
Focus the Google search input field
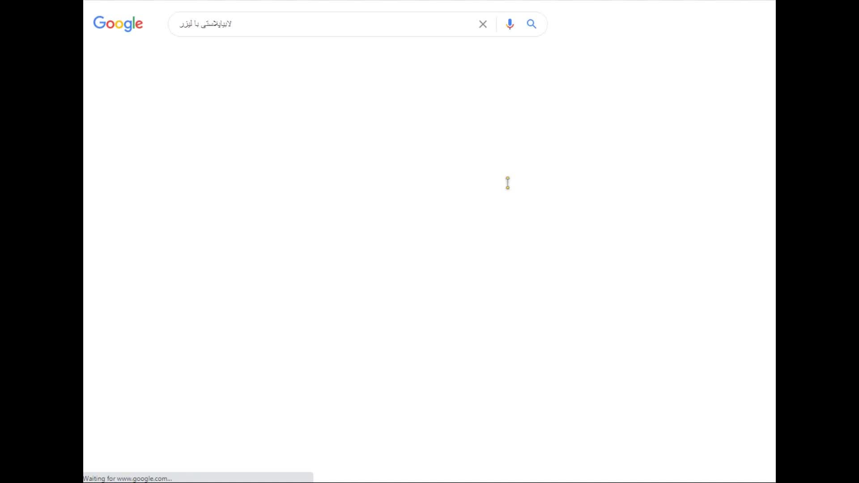[322, 24]
